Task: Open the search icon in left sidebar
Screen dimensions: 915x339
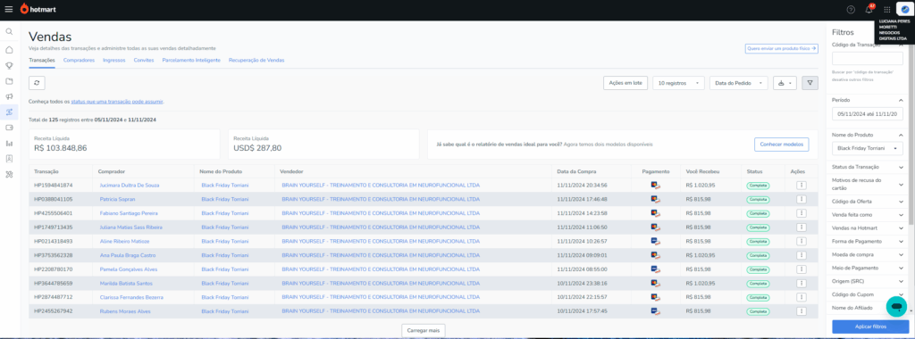Action: point(9,31)
